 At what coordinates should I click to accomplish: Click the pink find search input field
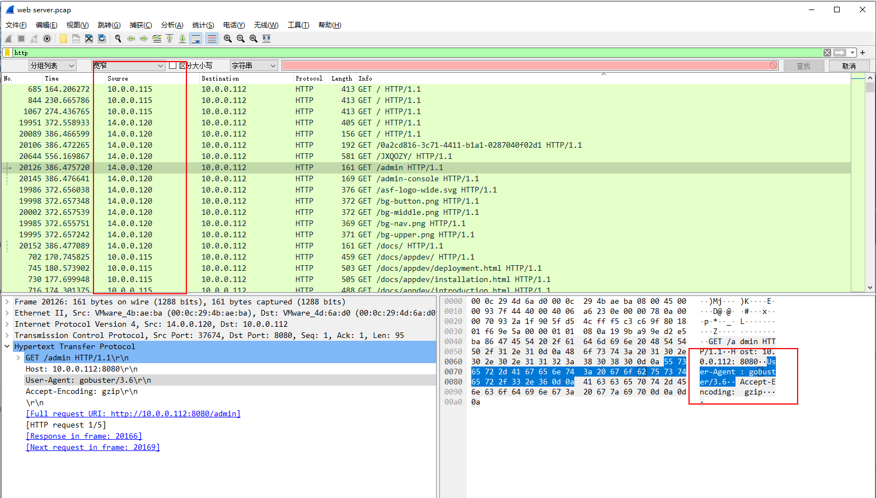point(530,65)
